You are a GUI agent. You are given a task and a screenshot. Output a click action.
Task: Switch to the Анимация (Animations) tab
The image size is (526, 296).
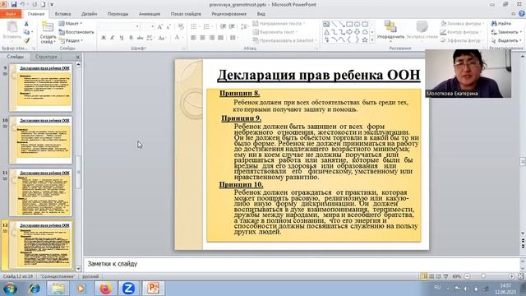coord(150,14)
